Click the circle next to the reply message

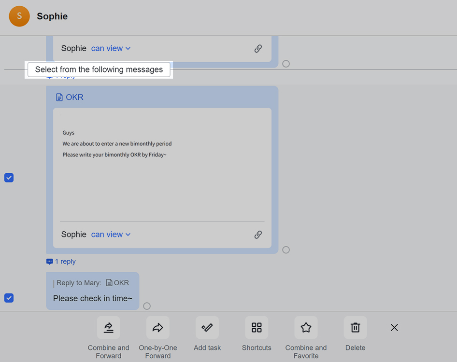(x=147, y=306)
